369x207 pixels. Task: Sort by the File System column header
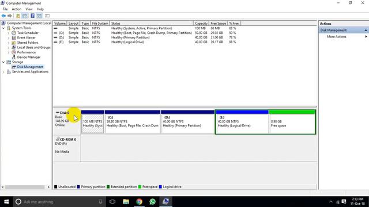tap(100, 24)
